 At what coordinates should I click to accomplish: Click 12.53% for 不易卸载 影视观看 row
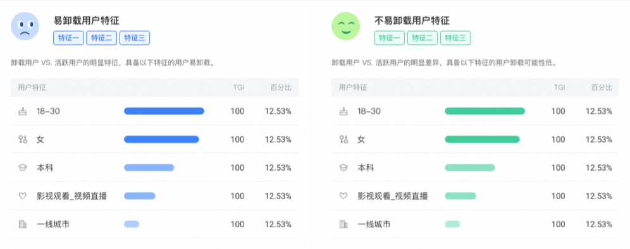[x=599, y=196]
